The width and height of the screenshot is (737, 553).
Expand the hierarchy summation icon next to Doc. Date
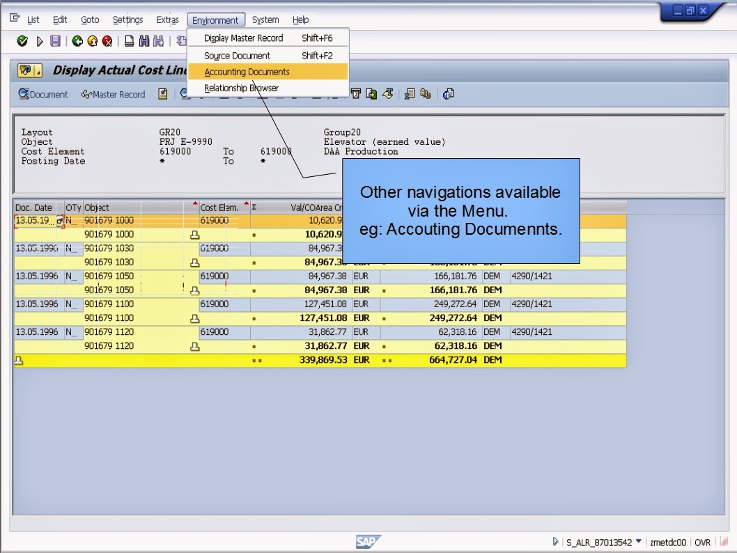tap(61, 221)
